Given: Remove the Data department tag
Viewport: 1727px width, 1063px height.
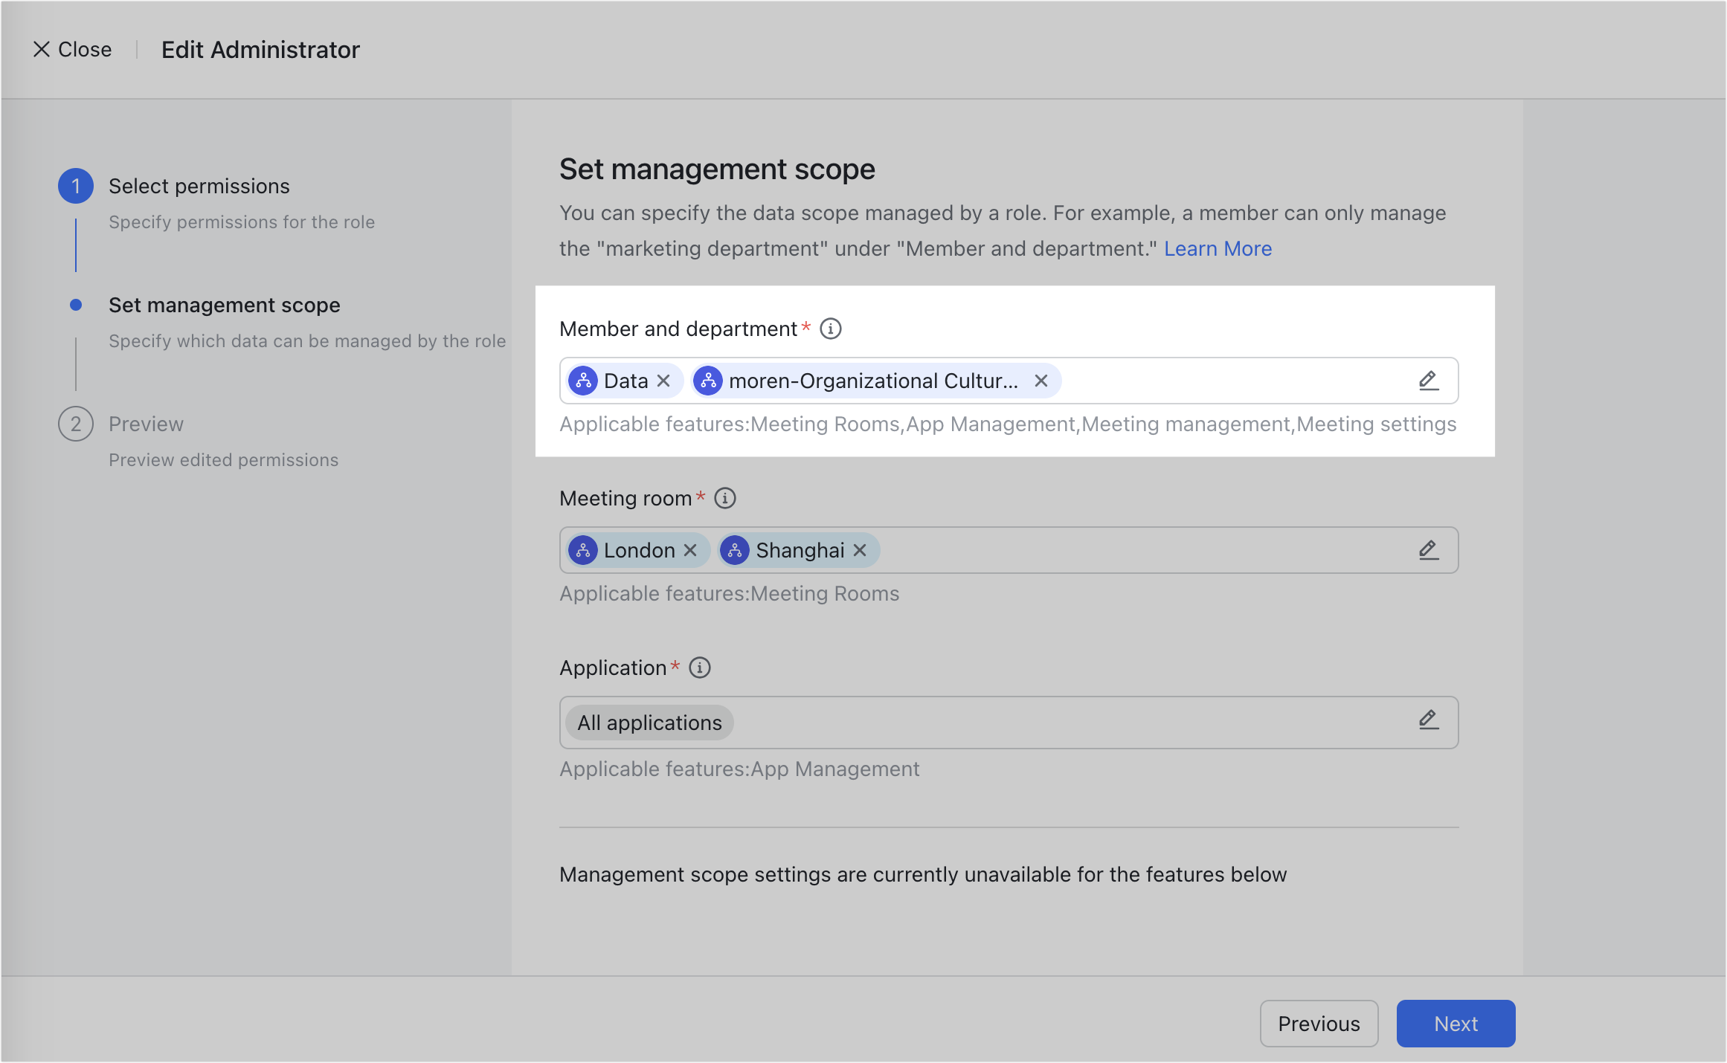Looking at the screenshot, I should tap(664, 381).
